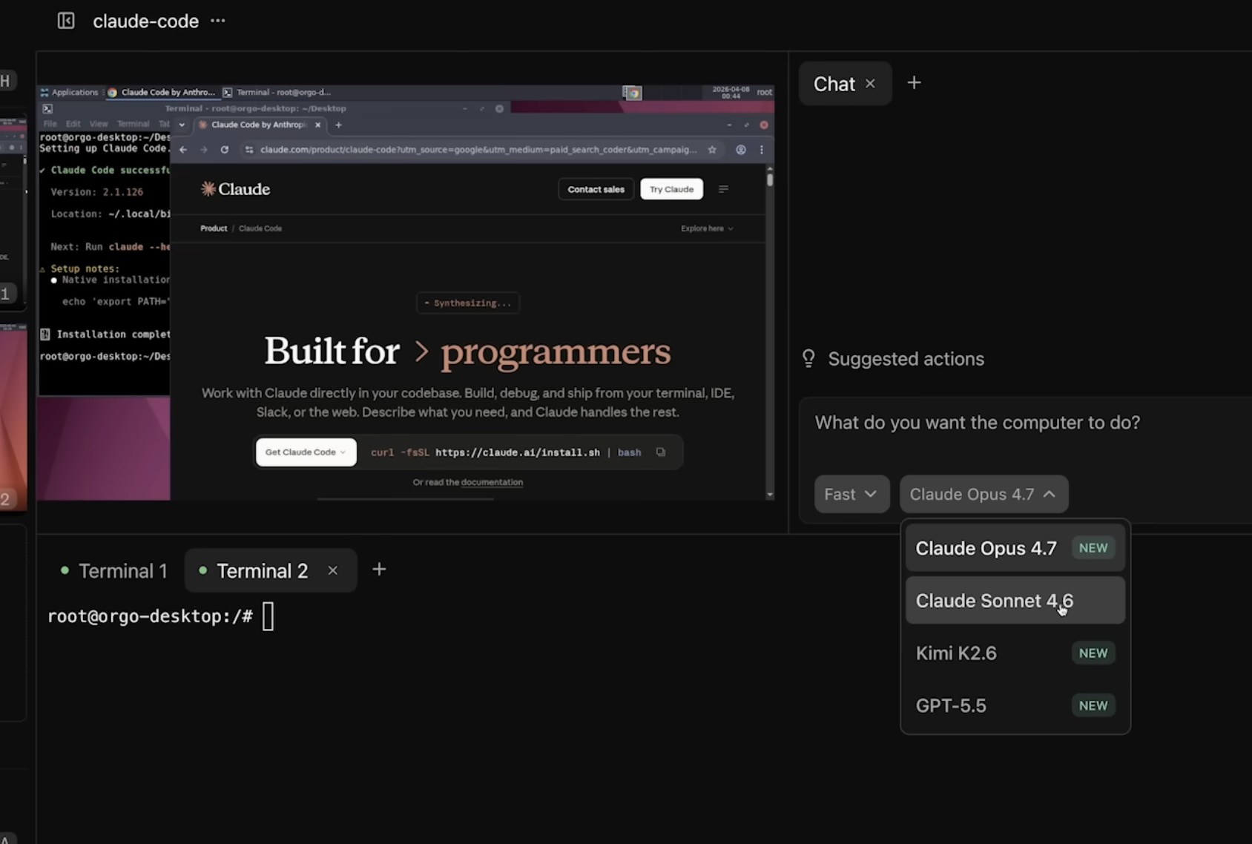Focus the browser address bar URL
The image size is (1252, 844).
coord(478,150)
